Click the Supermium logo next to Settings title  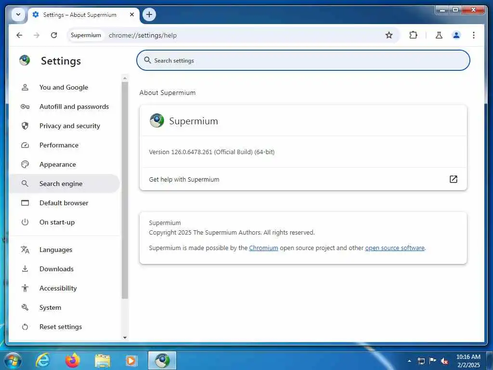tap(25, 60)
